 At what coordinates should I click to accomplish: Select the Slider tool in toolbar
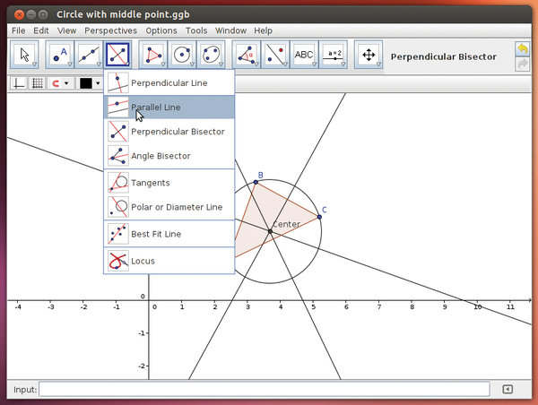(334, 55)
